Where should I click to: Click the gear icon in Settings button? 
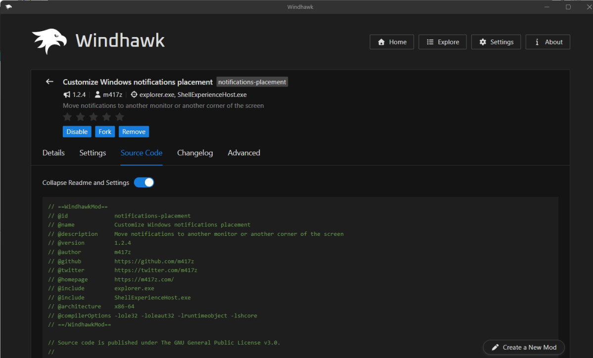tap(483, 42)
